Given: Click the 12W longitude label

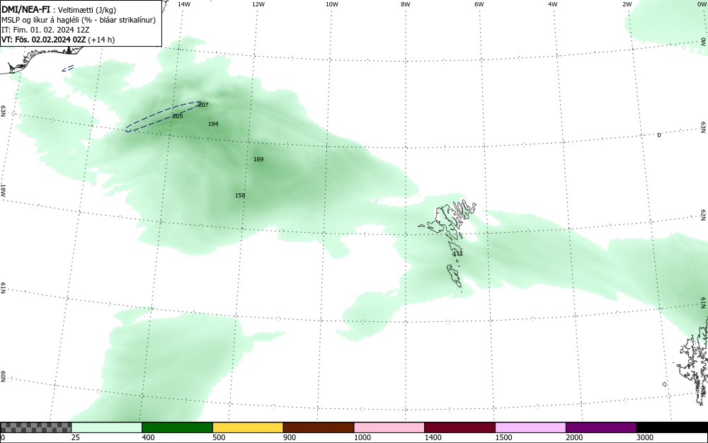Looking at the screenshot, I should (258, 4).
